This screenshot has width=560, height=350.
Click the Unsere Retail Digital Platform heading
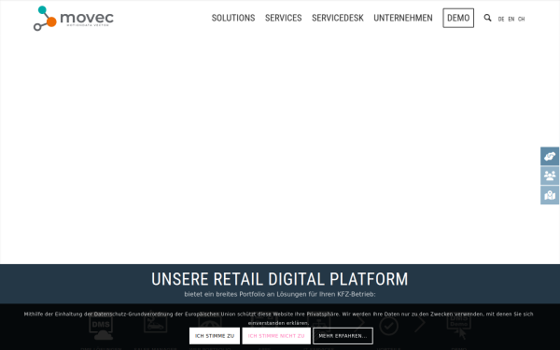click(x=280, y=279)
